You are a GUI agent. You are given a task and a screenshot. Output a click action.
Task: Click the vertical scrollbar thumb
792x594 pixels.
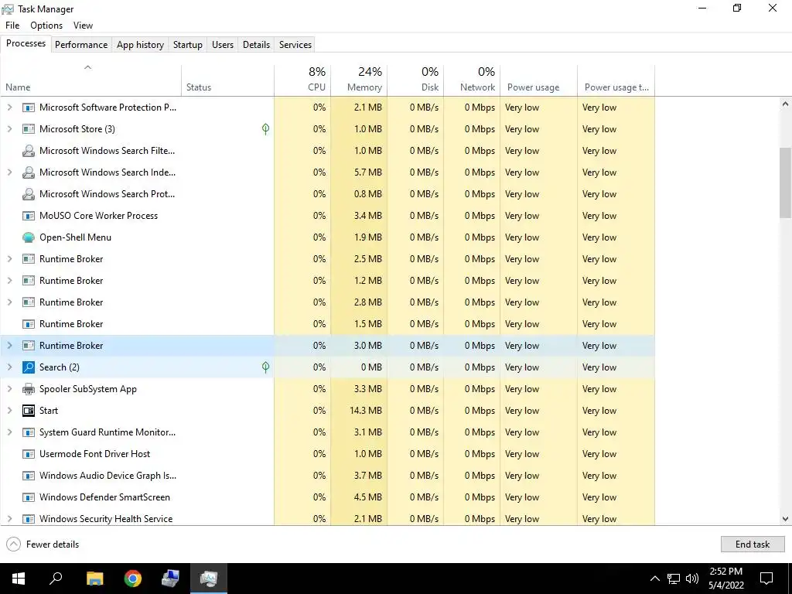pyautogui.click(x=786, y=183)
